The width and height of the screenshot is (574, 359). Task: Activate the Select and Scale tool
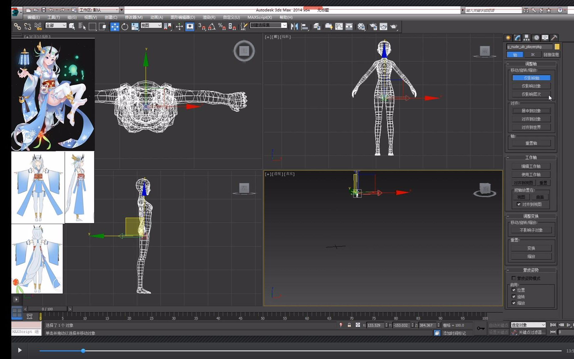point(135,27)
